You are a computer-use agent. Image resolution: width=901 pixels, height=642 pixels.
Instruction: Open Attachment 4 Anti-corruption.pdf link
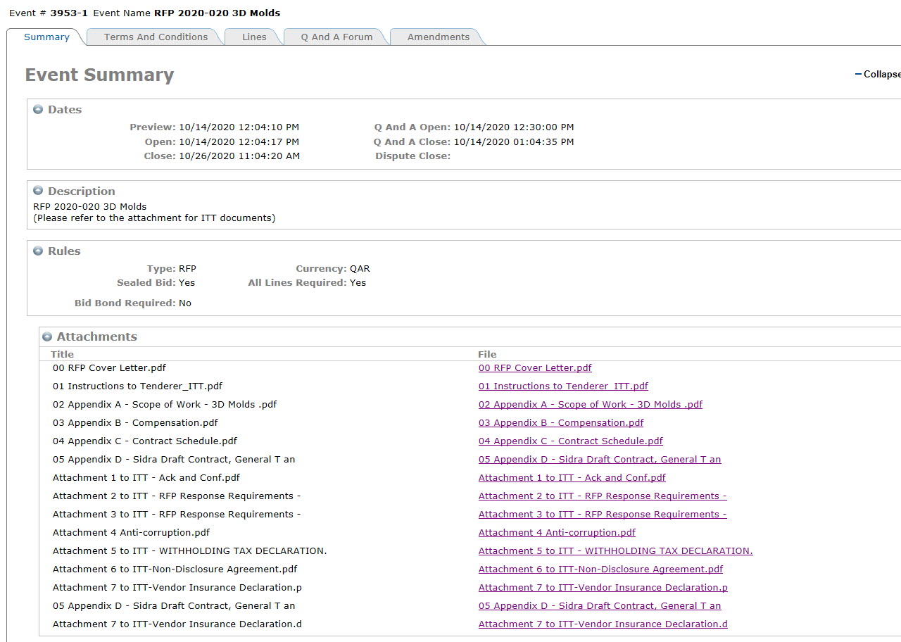point(557,532)
